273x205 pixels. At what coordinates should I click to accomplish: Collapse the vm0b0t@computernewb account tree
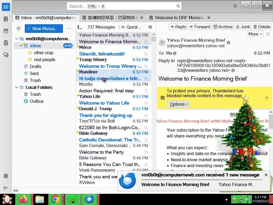pos(16,39)
